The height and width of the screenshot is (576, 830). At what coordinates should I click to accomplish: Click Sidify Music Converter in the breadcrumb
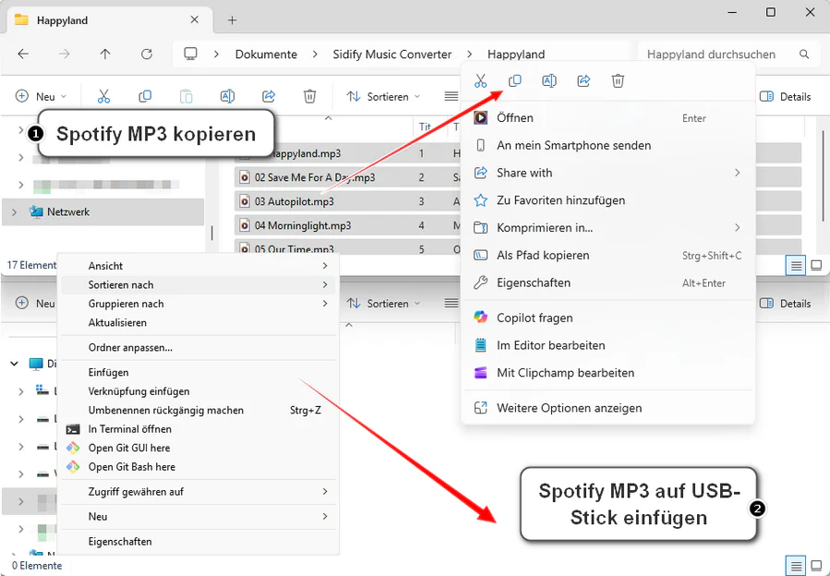[x=392, y=54]
